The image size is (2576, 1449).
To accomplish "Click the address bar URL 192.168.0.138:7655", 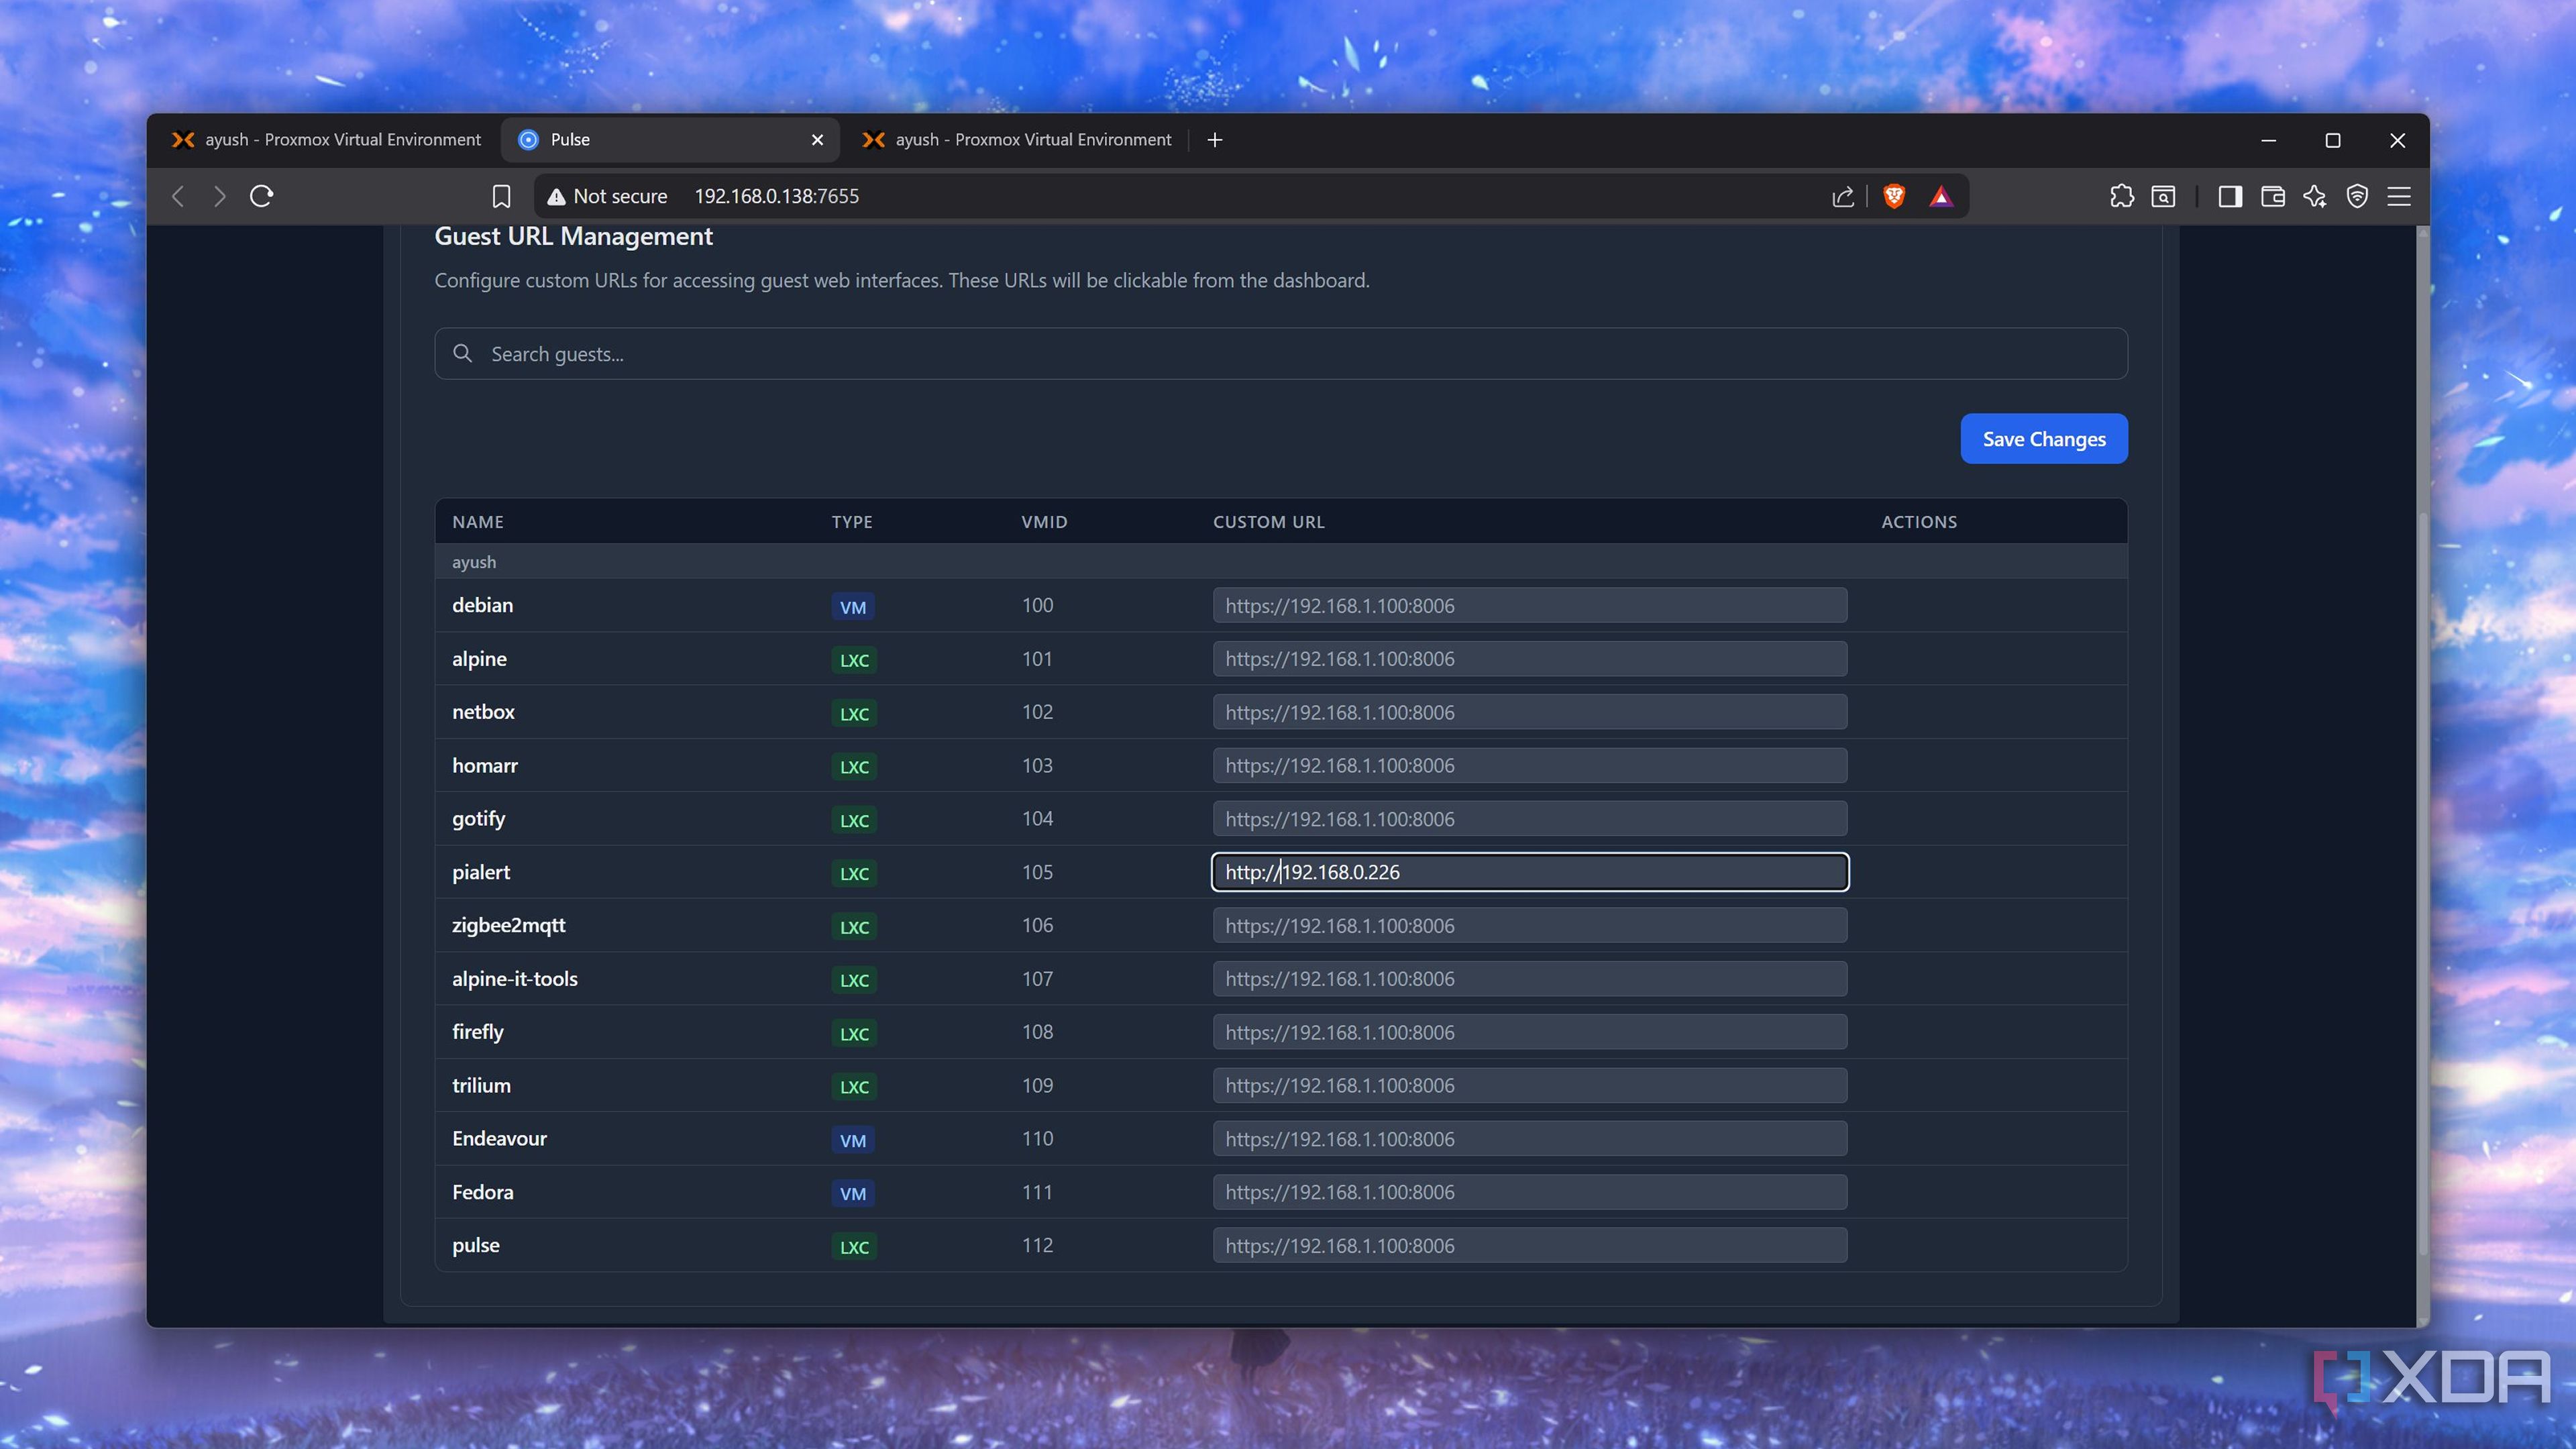I will (x=776, y=196).
